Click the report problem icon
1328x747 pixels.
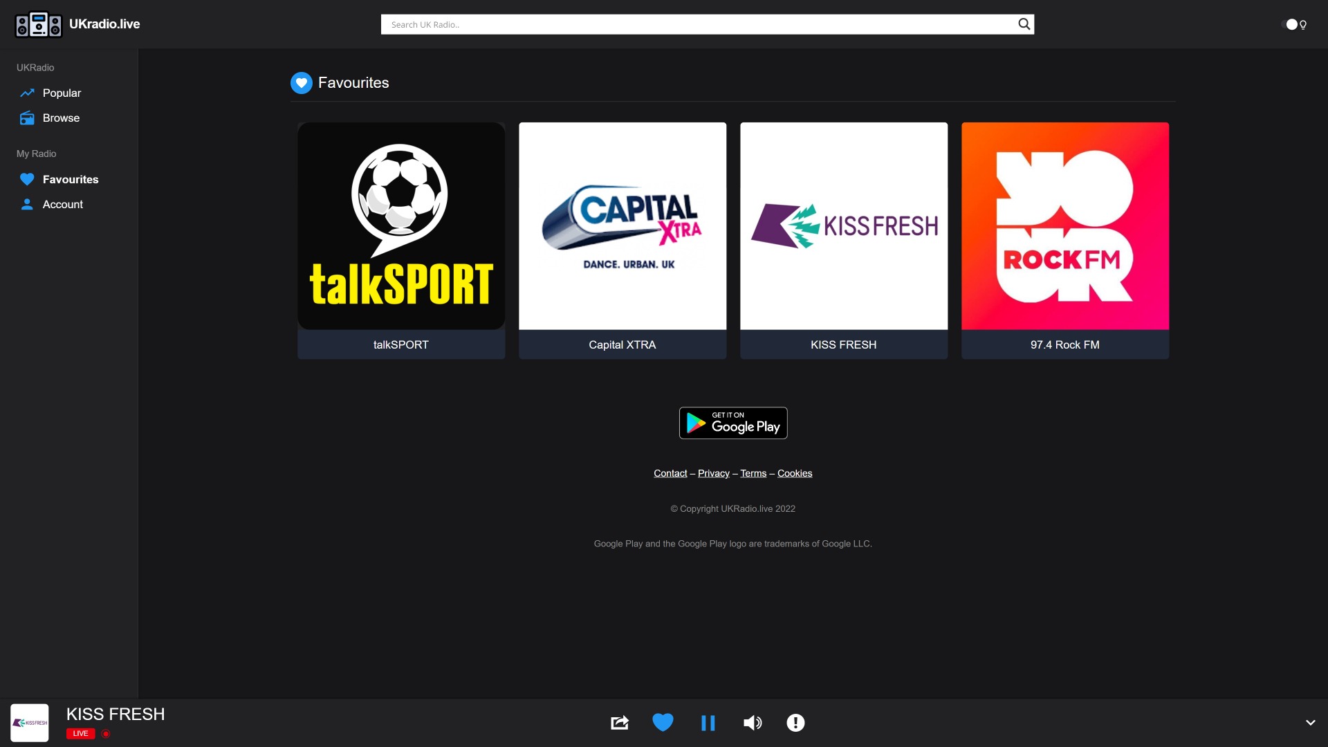coord(795,722)
